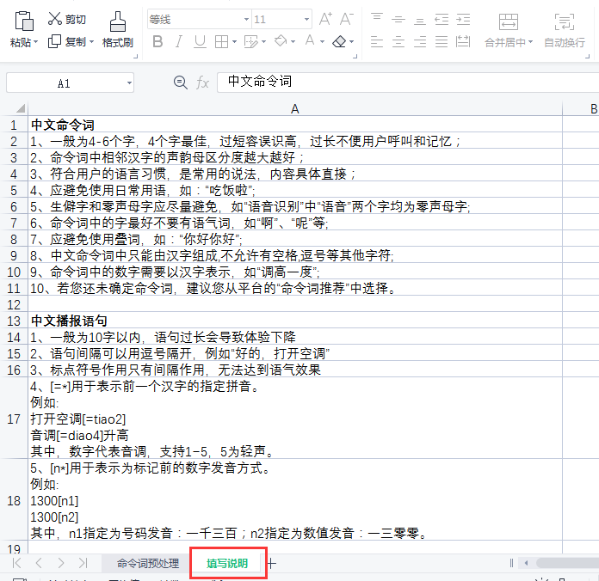Click the Format Painter (格式刷) brush
Screen dimensions: 599x581
point(117,21)
